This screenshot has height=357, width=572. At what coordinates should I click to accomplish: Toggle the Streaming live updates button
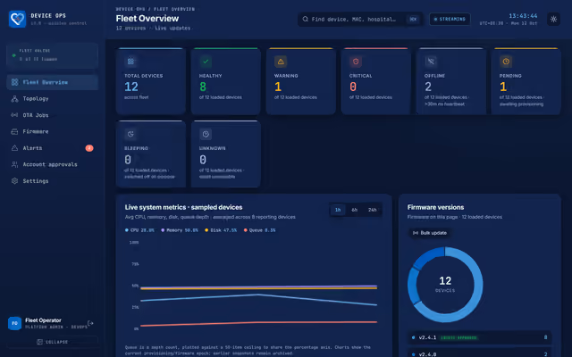pos(450,19)
